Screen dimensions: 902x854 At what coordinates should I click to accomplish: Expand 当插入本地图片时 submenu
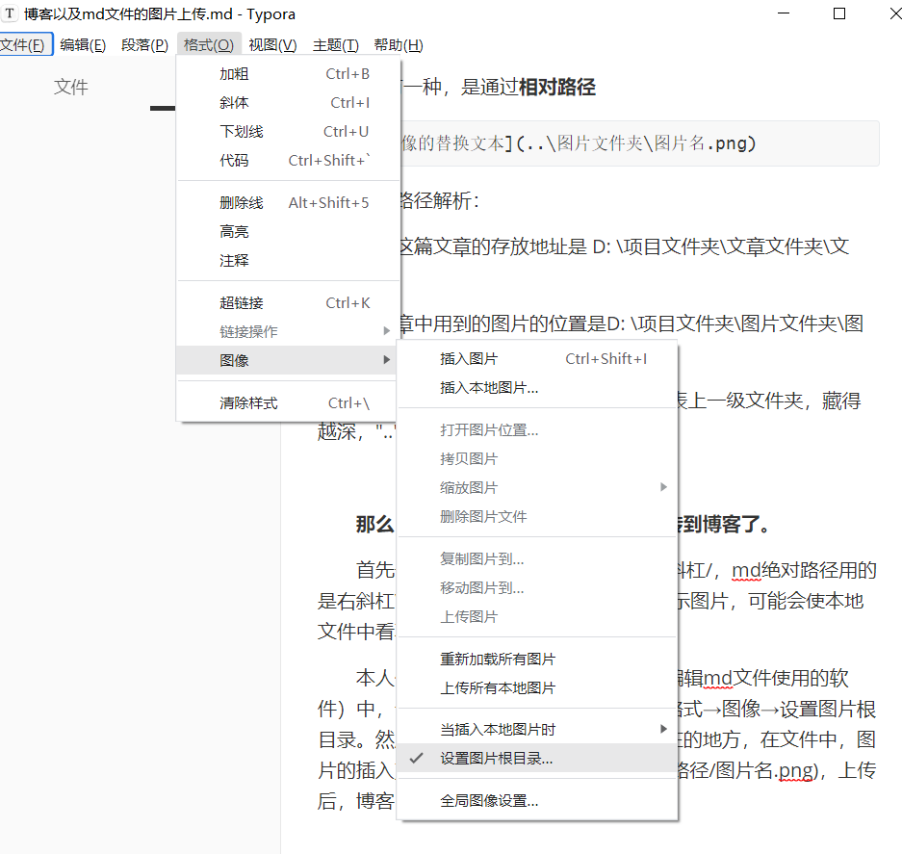click(x=537, y=729)
